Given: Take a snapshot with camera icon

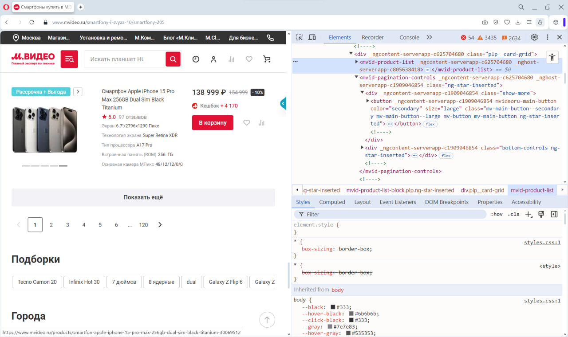Looking at the screenshot, I should pyautogui.click(x=485, y=22).
